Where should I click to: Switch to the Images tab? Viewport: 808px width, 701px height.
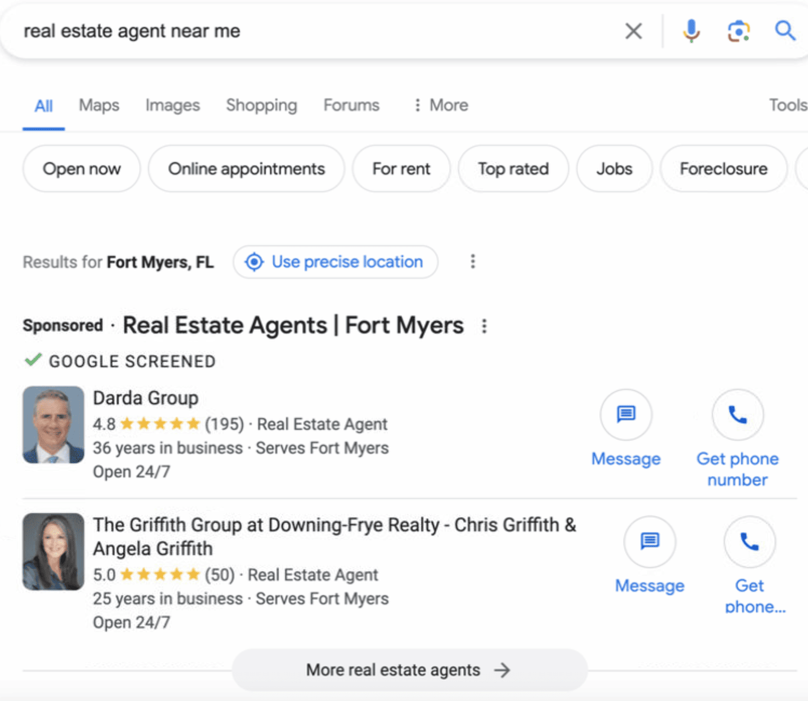click(172, 105)
